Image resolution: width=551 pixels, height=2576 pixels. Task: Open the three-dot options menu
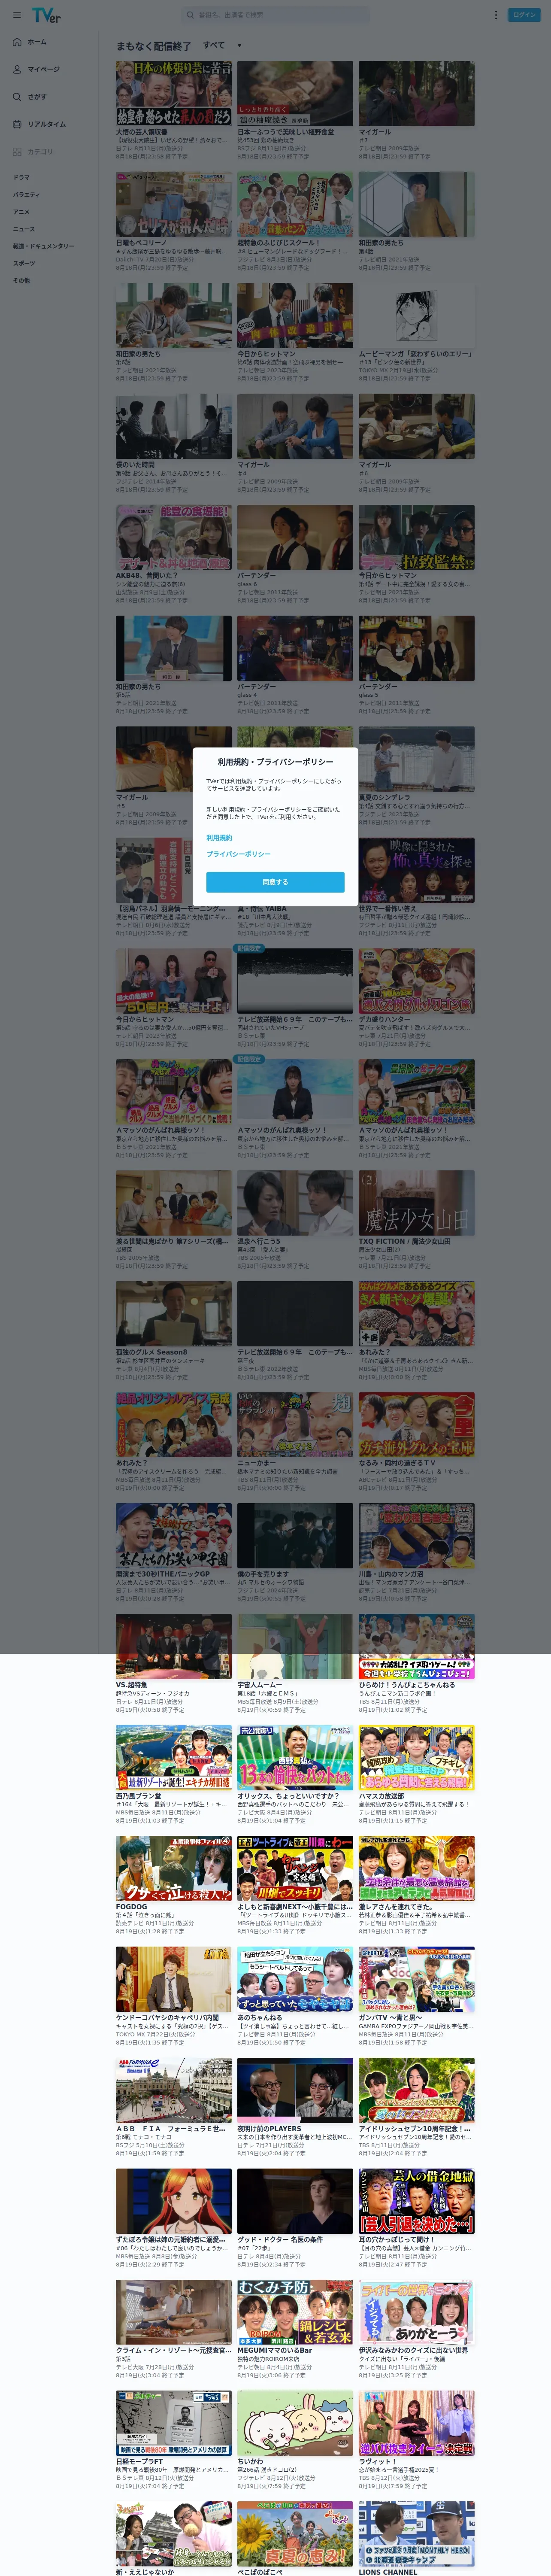(x=495, y=15)
